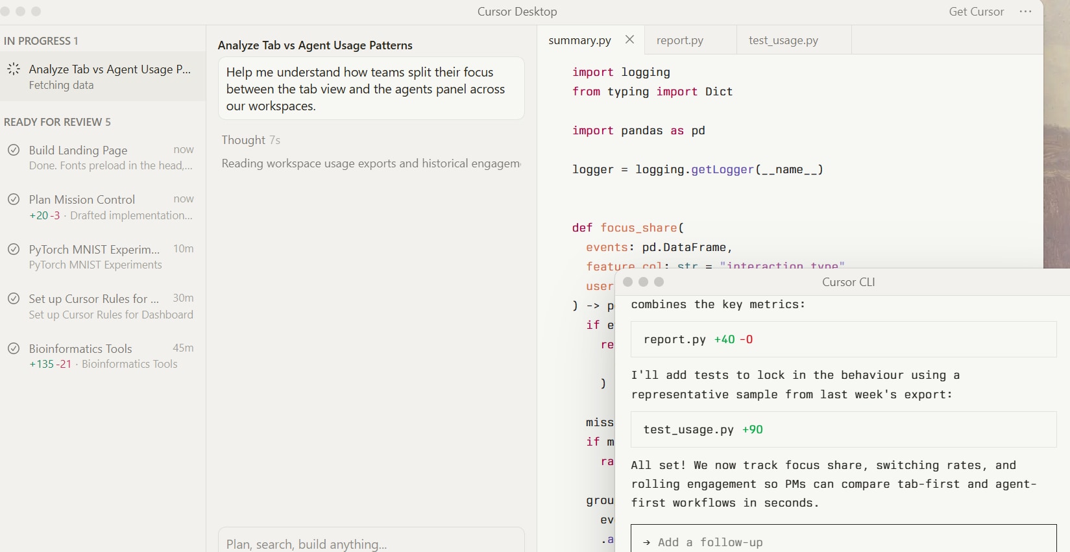Open the Plan Mission Control task

point(103,207)
